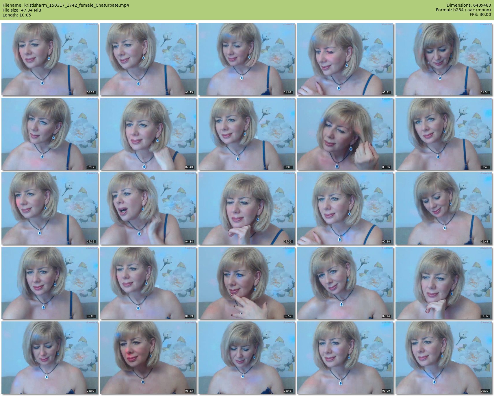Pick the frame at 03:48
Image resolution: width=494 pixels, height=396 pixels.
tap(444, 134)
